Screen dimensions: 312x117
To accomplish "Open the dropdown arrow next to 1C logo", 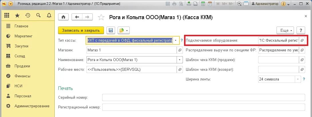I will click(x=11, y=4).
